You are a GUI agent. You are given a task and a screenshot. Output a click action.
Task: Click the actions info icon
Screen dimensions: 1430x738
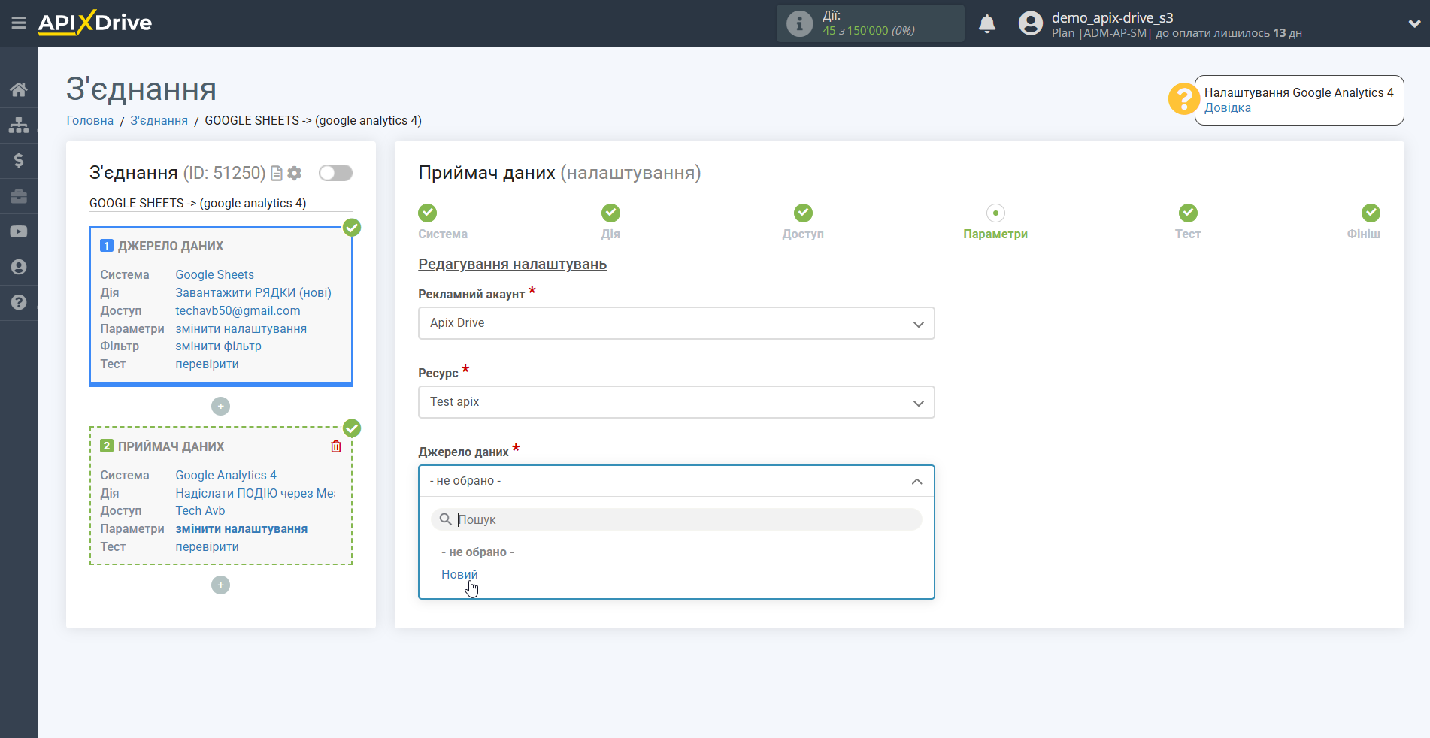click(x=799, y=23)
